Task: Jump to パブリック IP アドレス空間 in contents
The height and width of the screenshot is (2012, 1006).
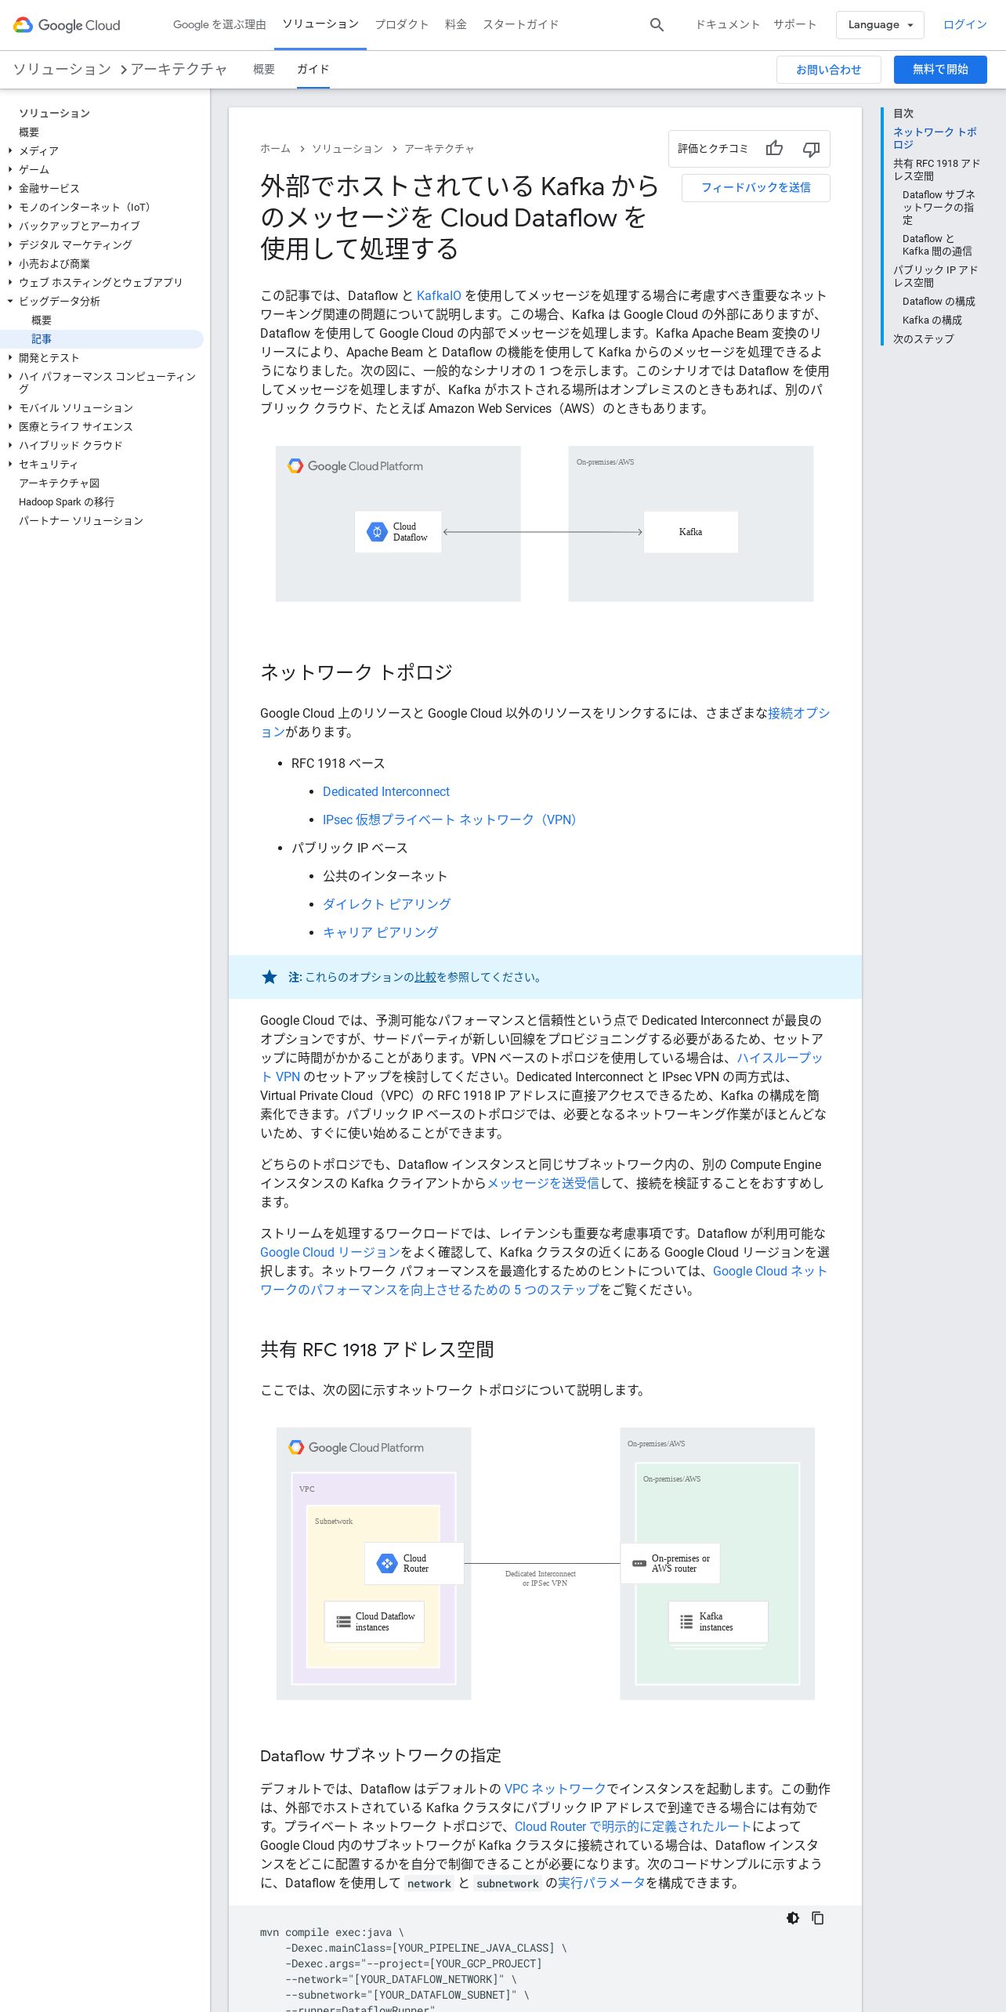Action: coord(935,277)
